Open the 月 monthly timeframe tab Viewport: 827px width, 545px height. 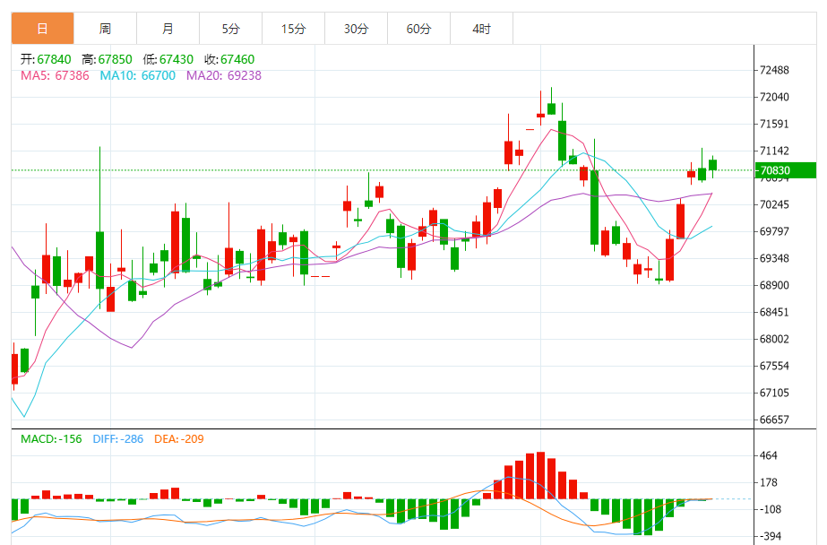click(168, 29)
